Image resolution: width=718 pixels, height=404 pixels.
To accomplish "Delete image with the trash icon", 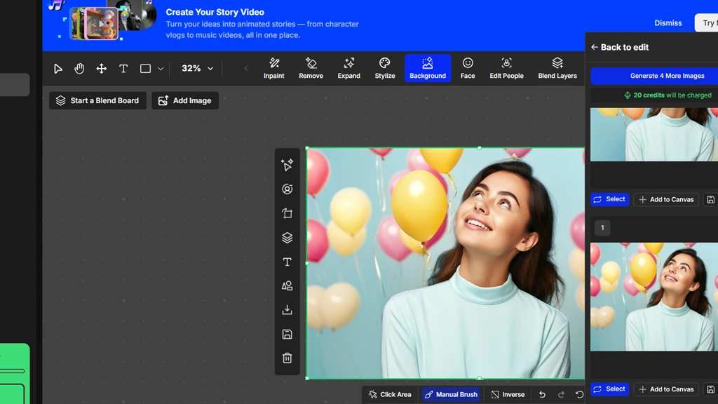I will (287, 358).
